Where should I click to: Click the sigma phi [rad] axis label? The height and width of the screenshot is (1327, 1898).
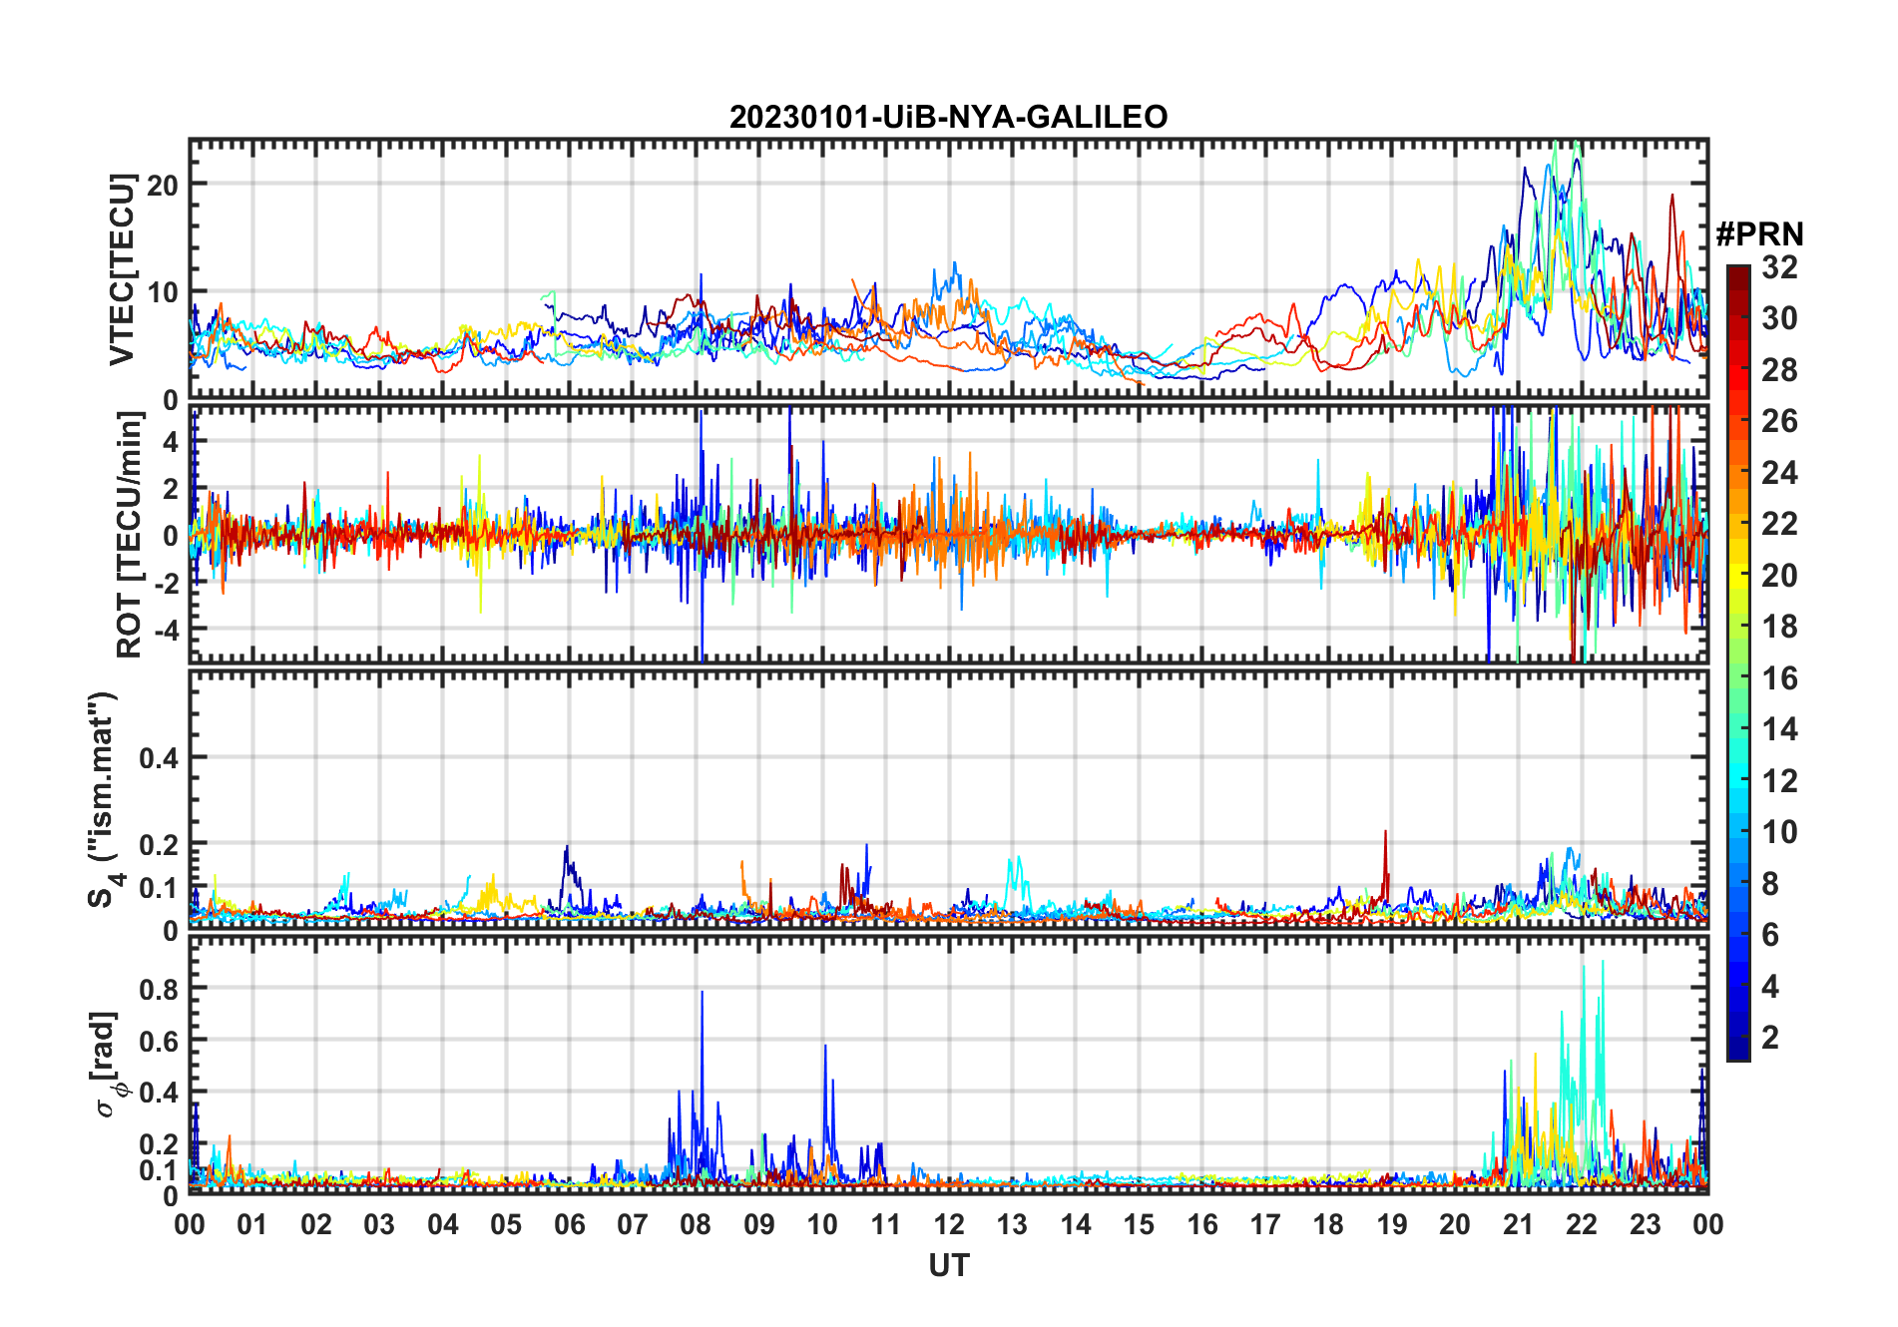pos(107,1064)
